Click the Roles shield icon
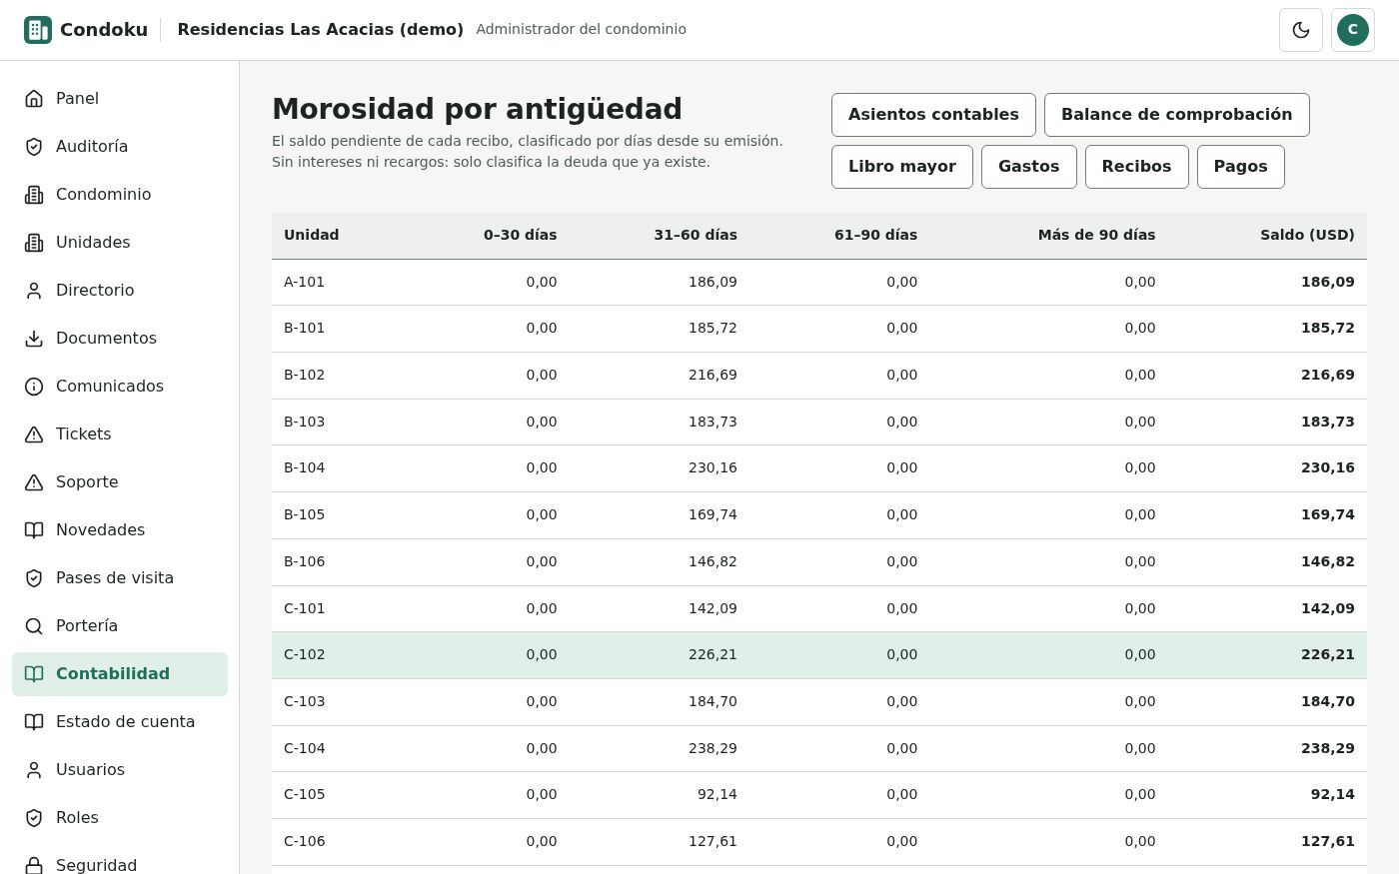The width and height of the screenshot is (1399, 874). pos(34,817)
